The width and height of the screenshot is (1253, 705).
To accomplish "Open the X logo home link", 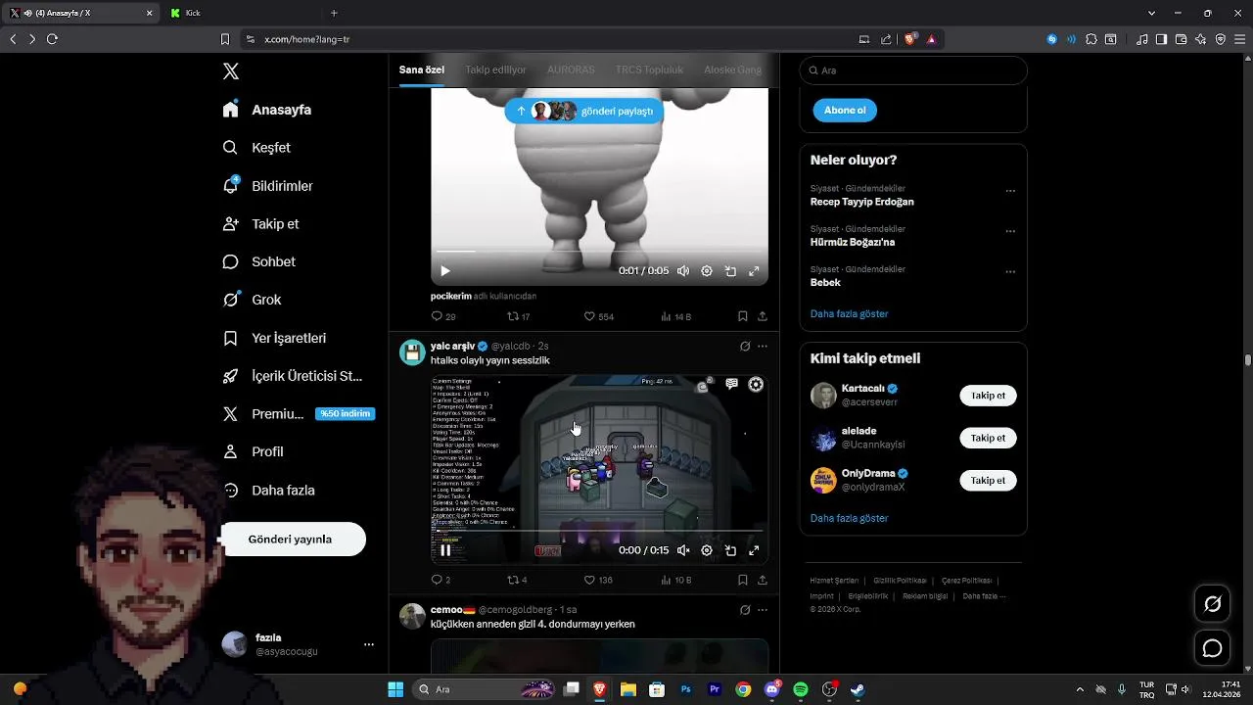I will (x=231, y=71).
